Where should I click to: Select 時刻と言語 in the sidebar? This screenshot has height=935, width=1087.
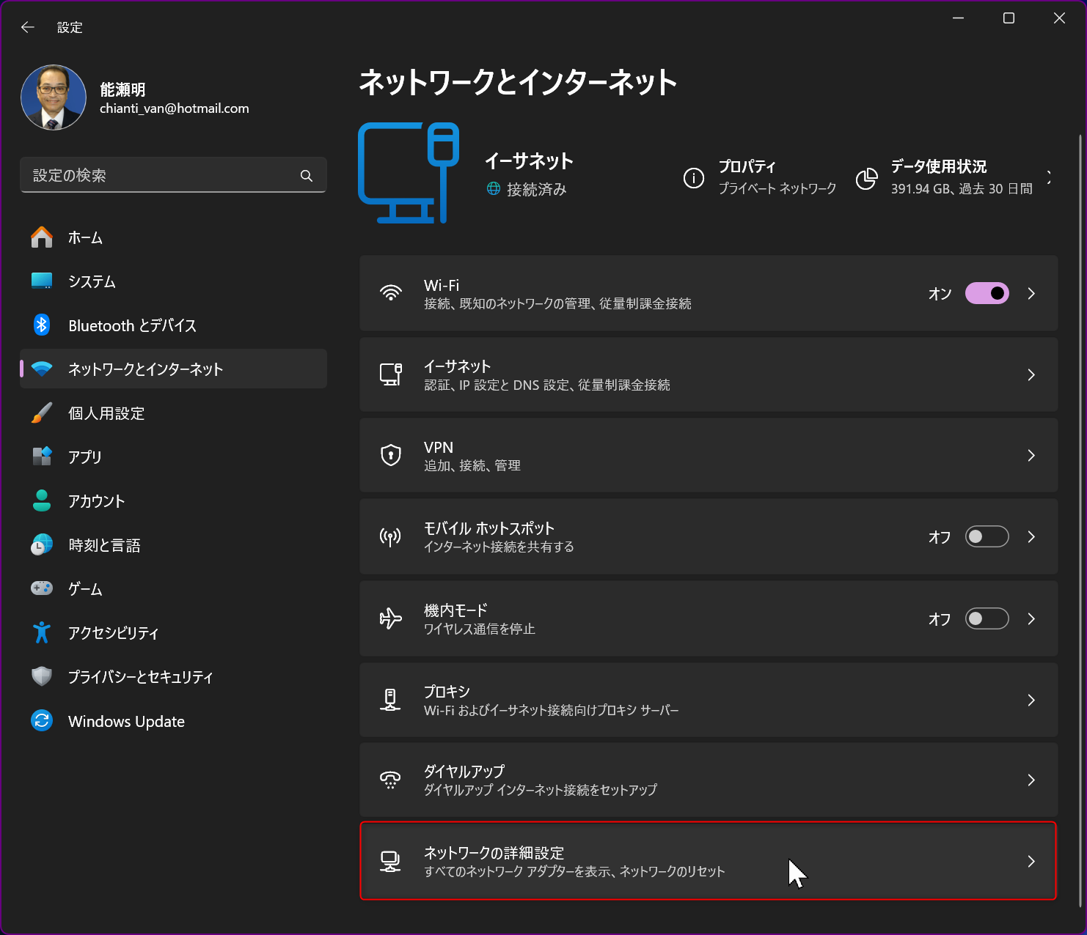pyautogui.click(x=173, y=545)
